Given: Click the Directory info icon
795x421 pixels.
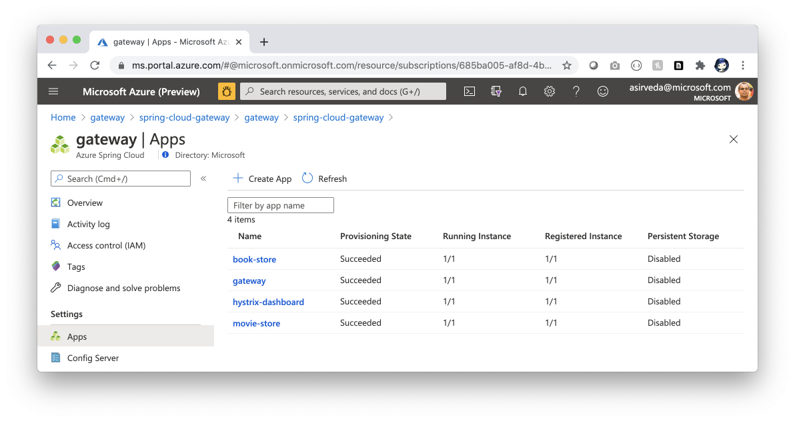Looking at the screenshot, I should click(x=165, y=155).
